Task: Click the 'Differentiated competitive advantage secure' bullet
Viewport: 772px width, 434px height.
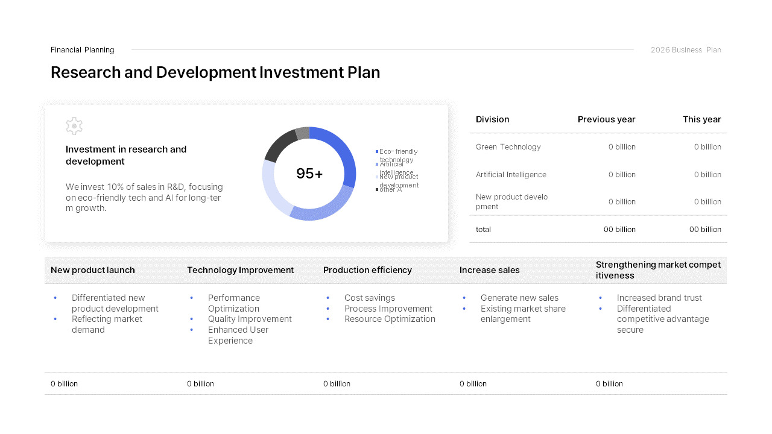Action: (663, 319)
